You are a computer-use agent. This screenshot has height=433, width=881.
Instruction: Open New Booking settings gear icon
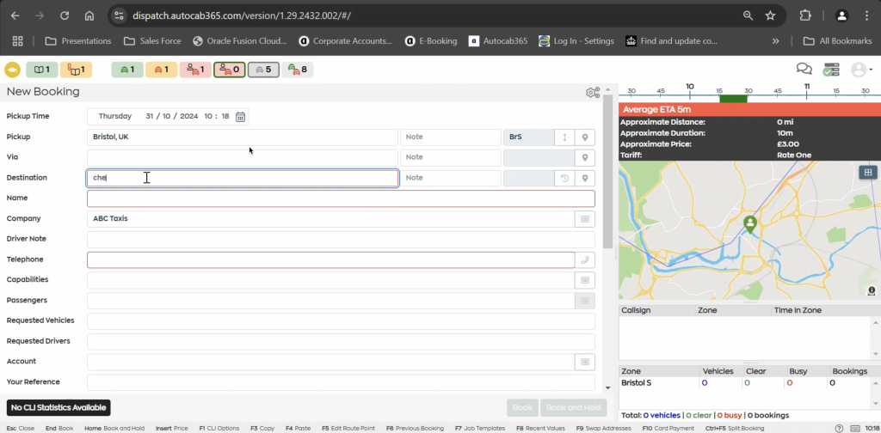coord(593,93)
